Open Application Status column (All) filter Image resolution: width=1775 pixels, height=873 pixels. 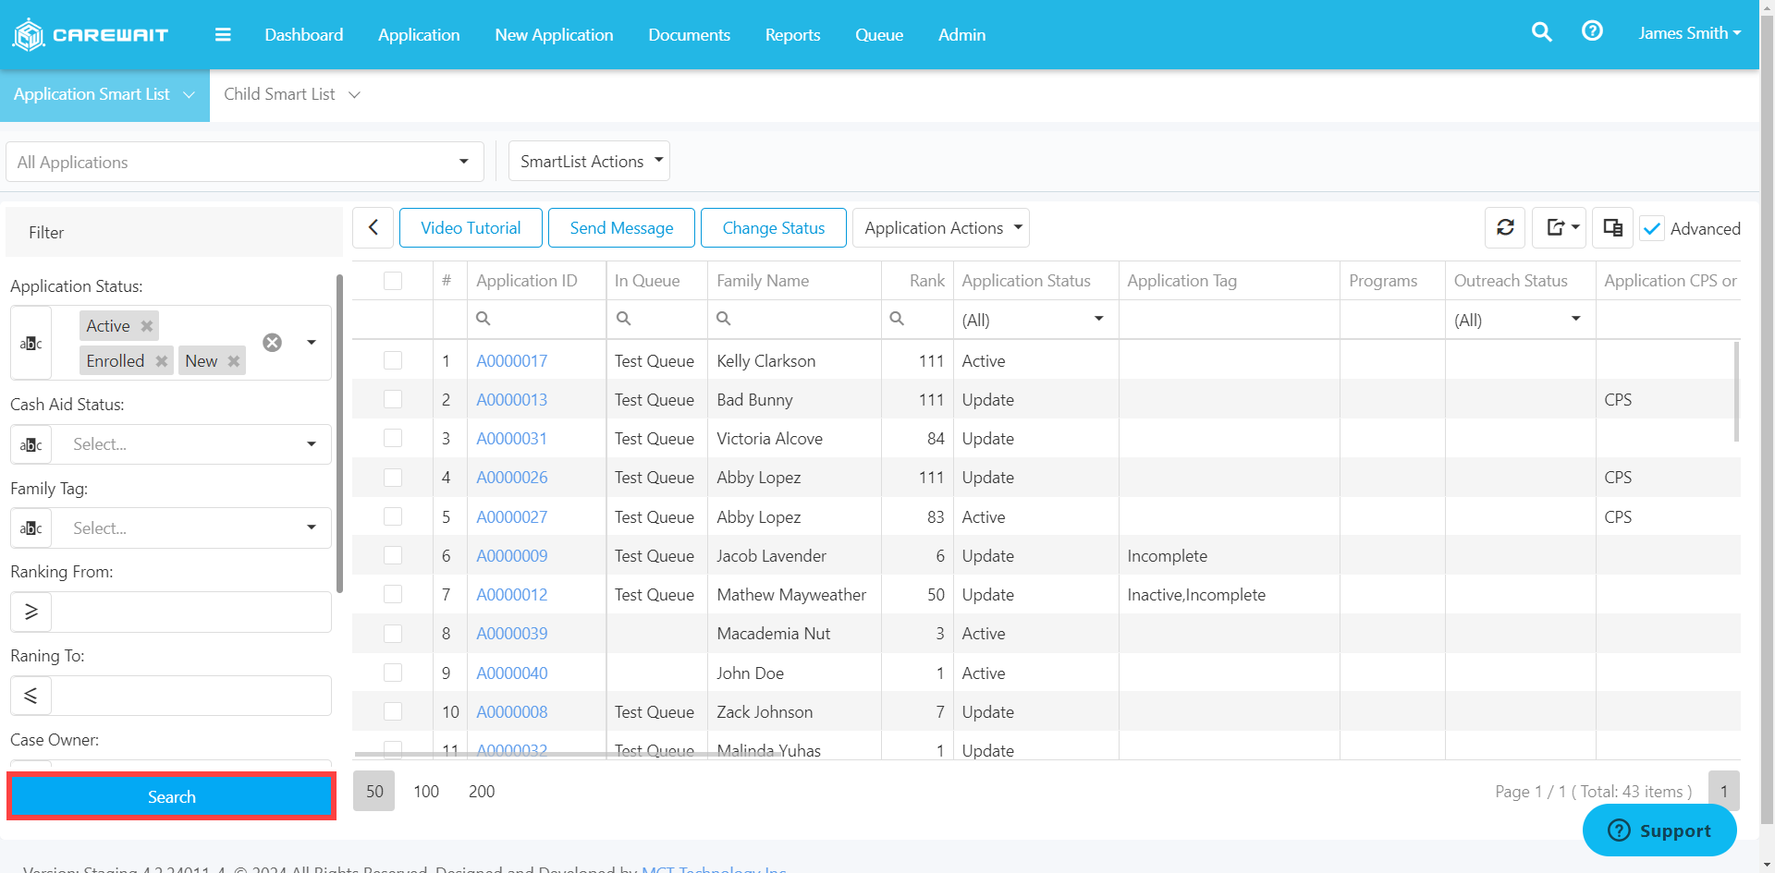click(1035, 320)
